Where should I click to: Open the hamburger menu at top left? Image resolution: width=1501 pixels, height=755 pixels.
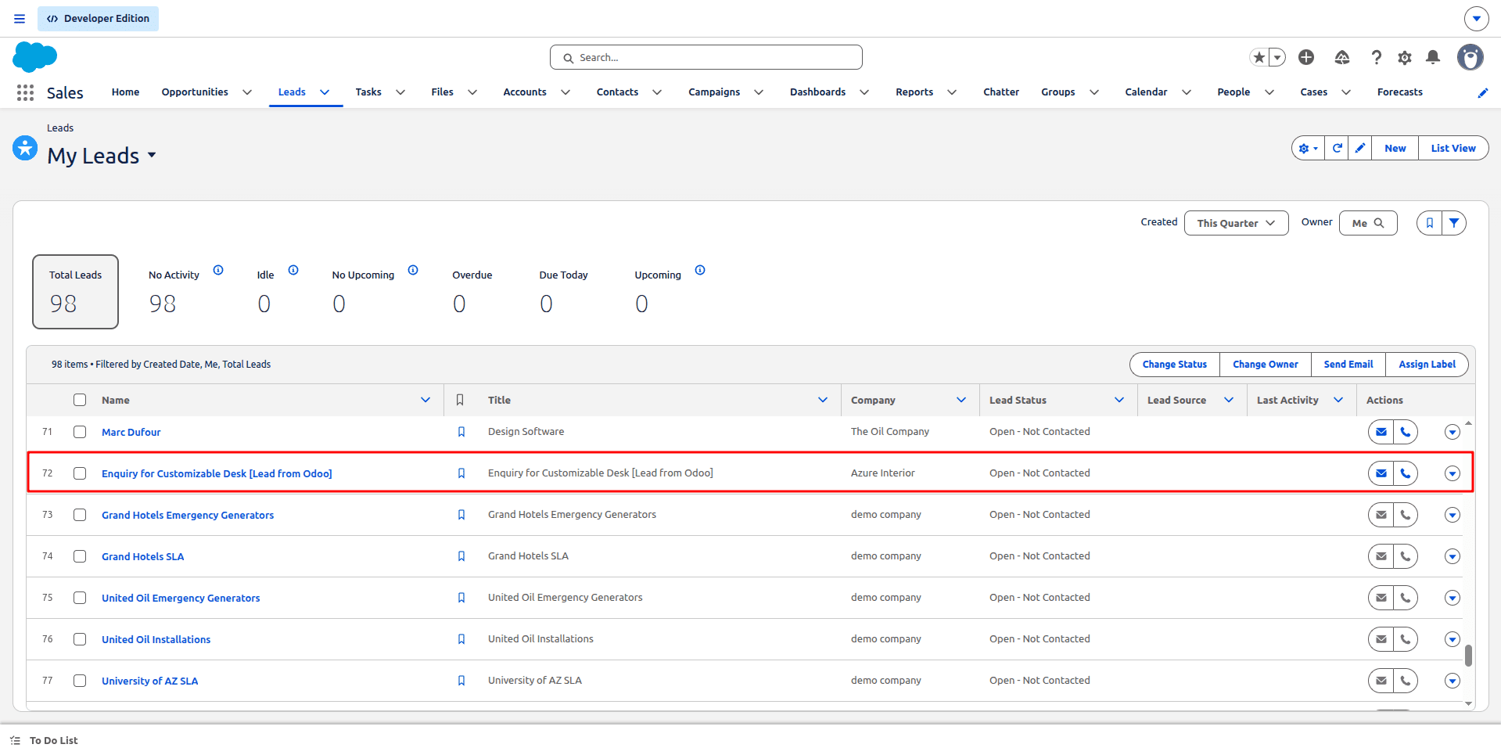click(20, 19)
